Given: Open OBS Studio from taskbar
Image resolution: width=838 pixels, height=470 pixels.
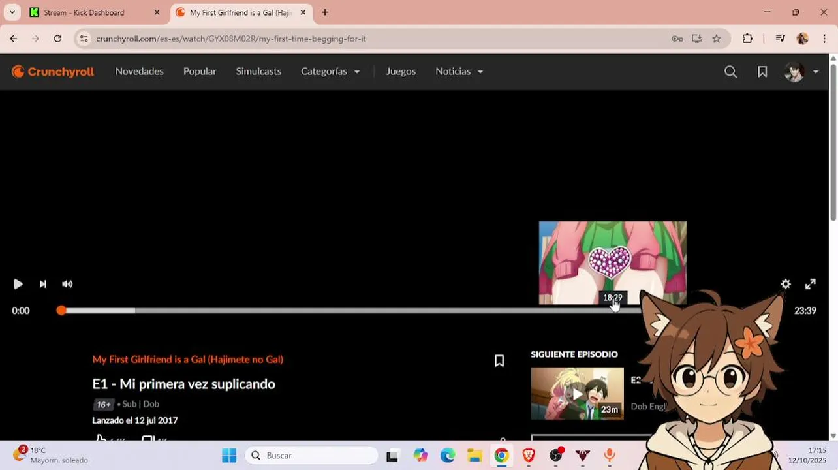Looking at the screenshot, I should click(556, 456).
